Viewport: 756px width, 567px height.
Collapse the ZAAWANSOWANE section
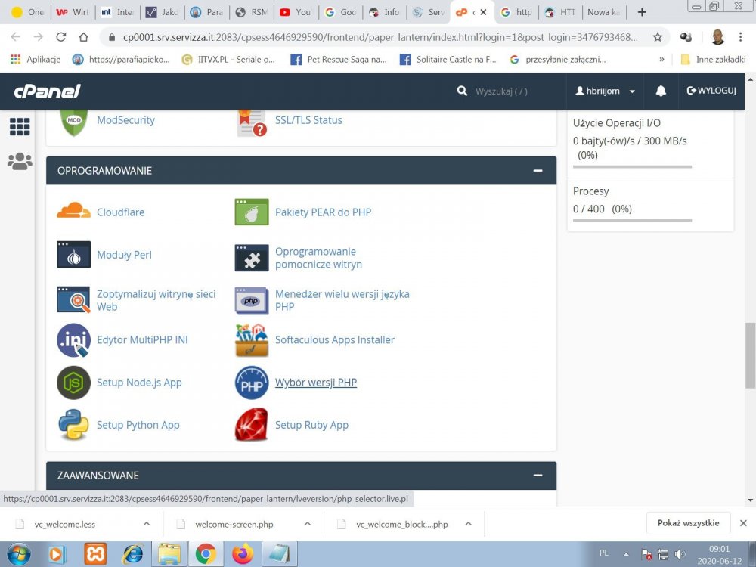[538, 475]
